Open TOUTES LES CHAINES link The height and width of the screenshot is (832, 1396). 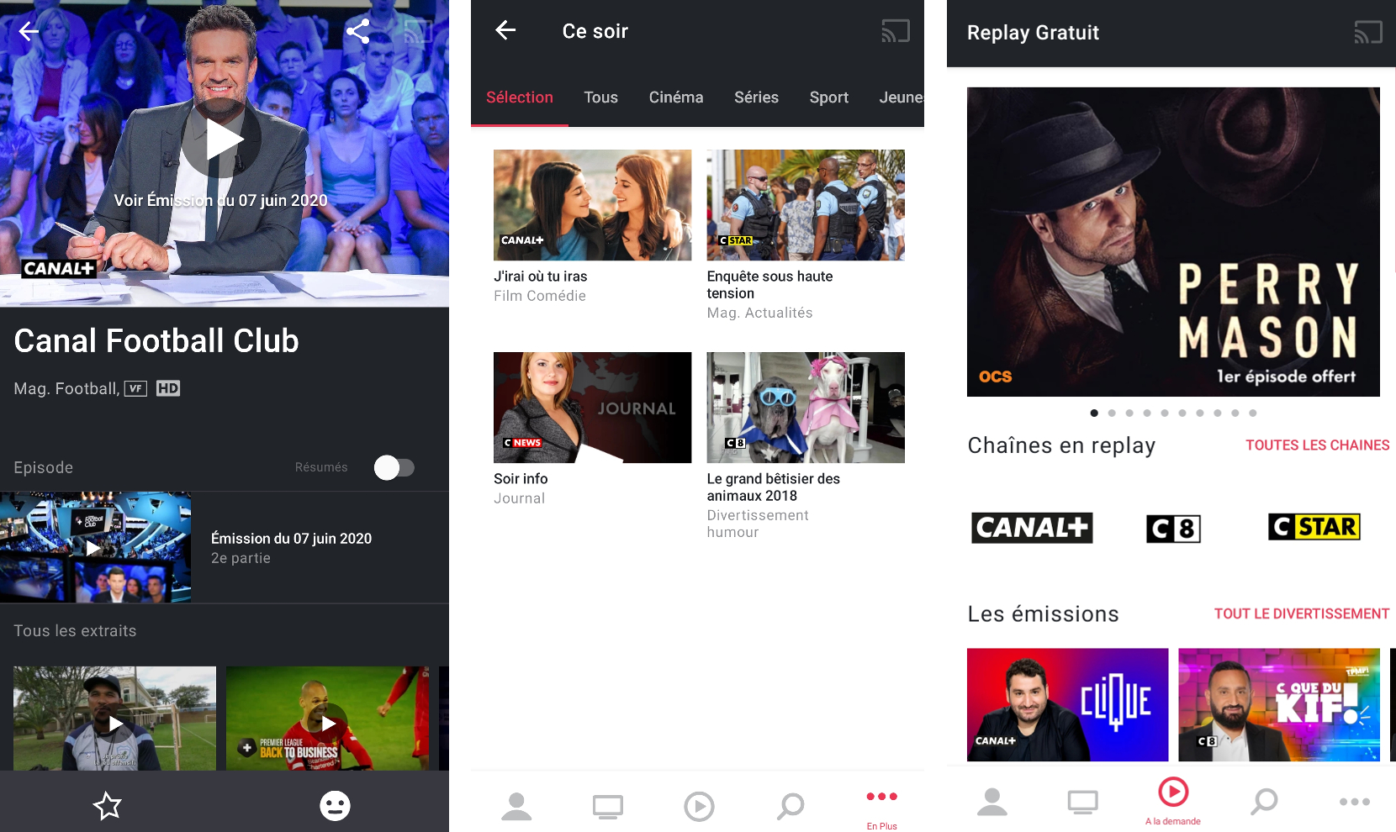click(1318, 445)
